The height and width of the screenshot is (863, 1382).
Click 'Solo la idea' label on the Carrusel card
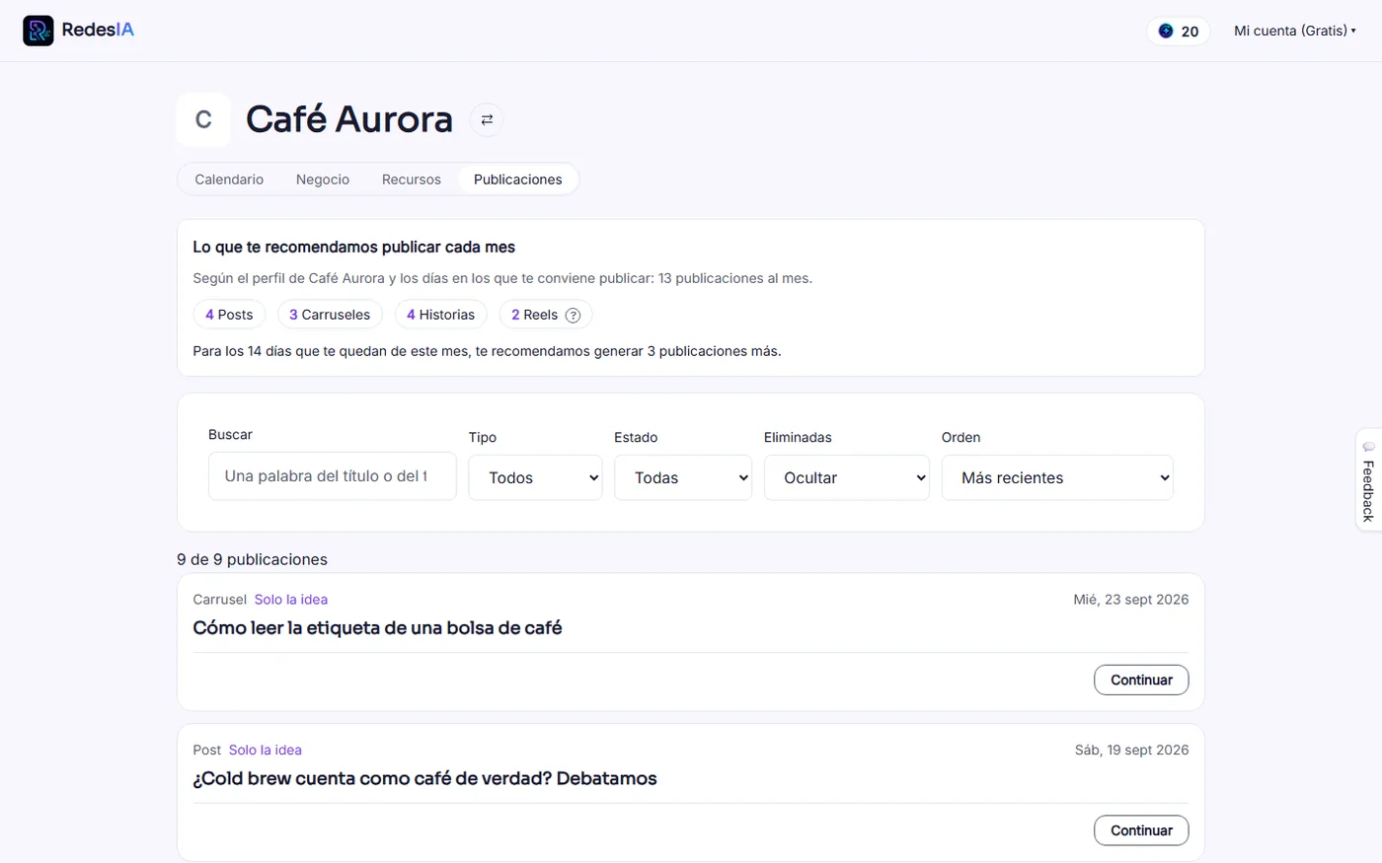tap(291, 600)
